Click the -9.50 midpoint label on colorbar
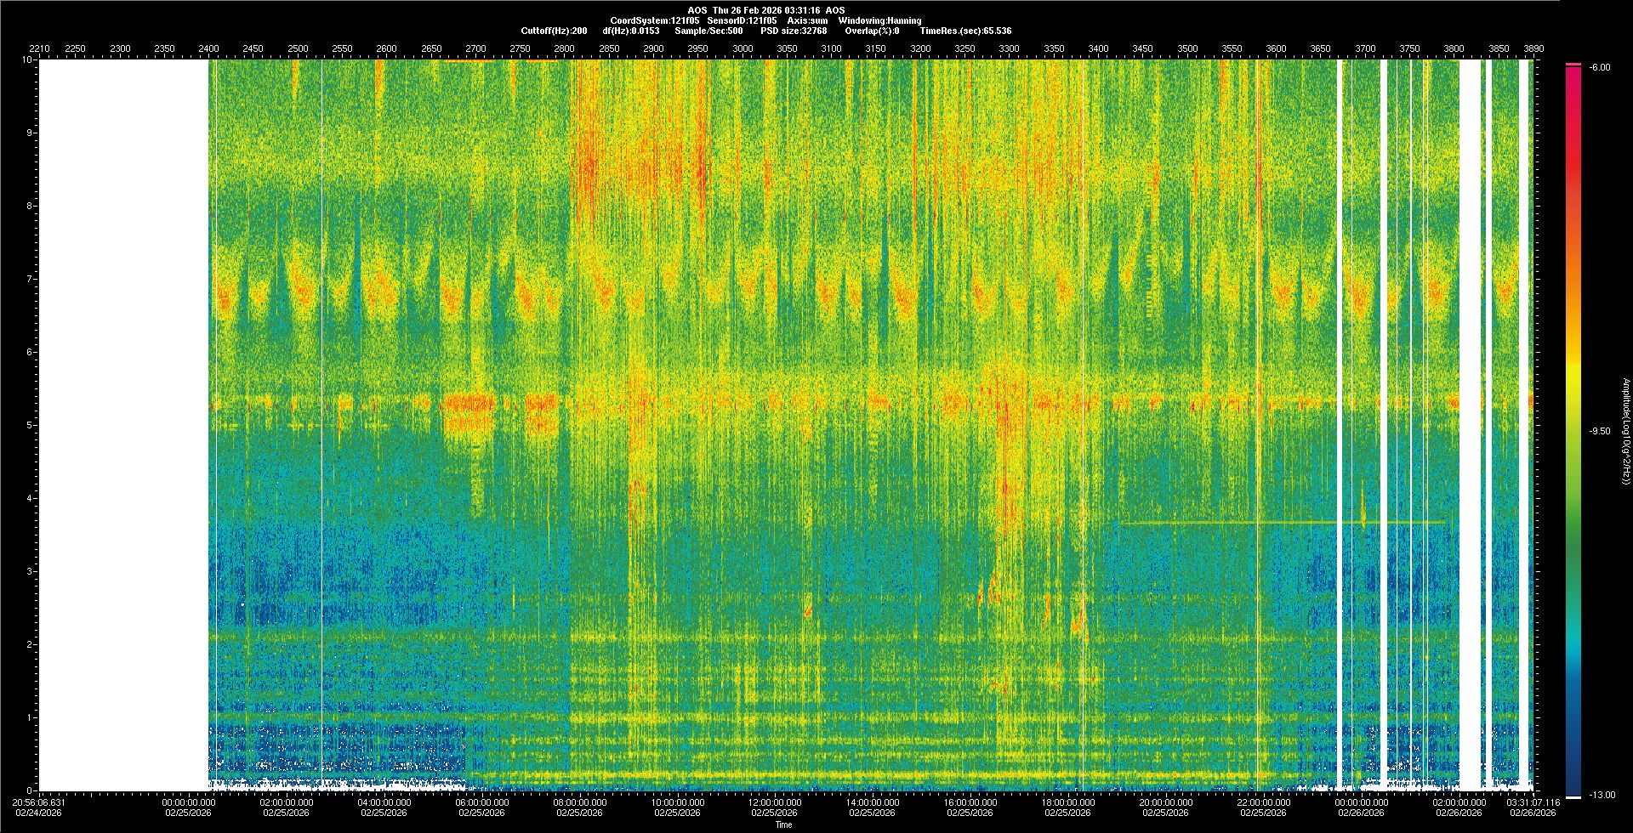Viewport: 1633px width, 833px height. tap(1599, 431)
